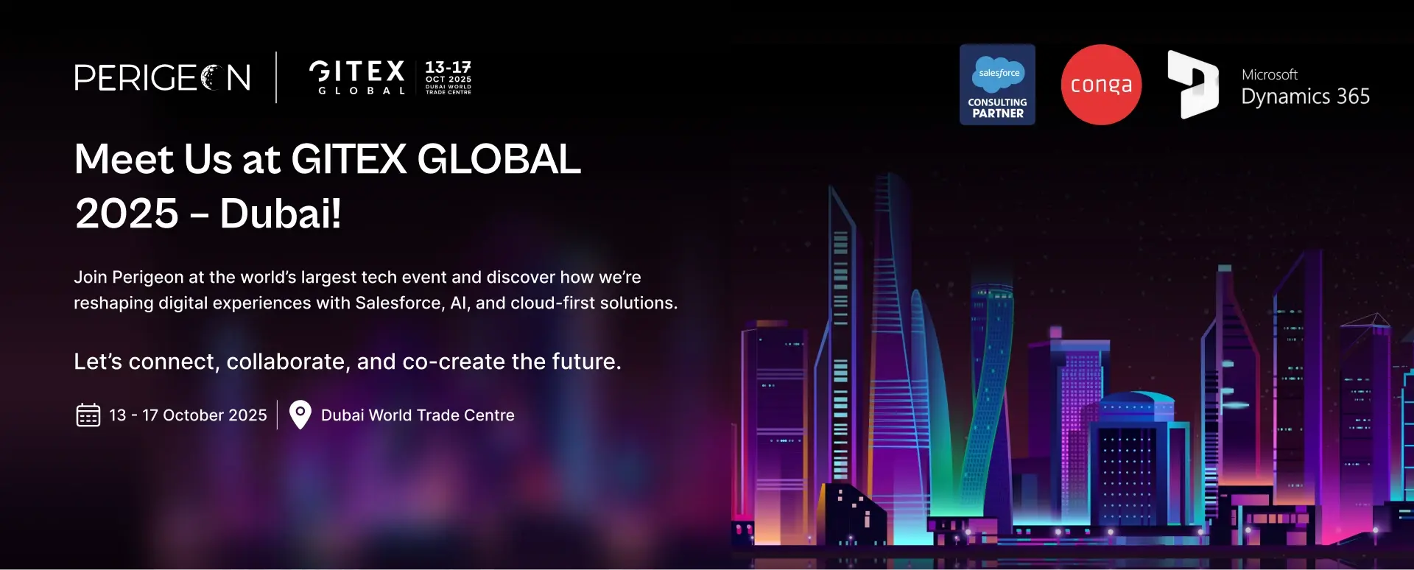Screen dimensions: 1414x570
Task: Click the '13 - 17 October 2025' text
Action: coord(188,415)
